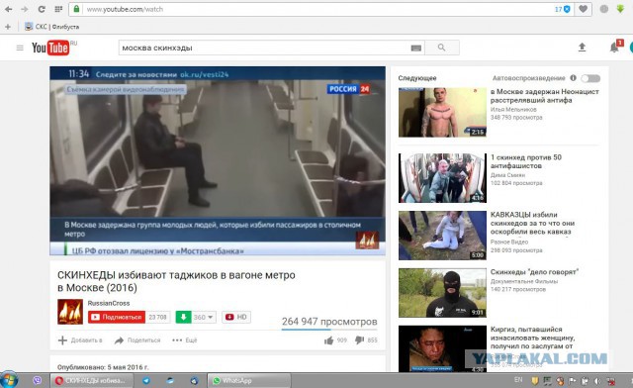The height and width of the screenshot is (388, 633).
Task: Click the YouTube search field
Action: (x=264, y=48)
